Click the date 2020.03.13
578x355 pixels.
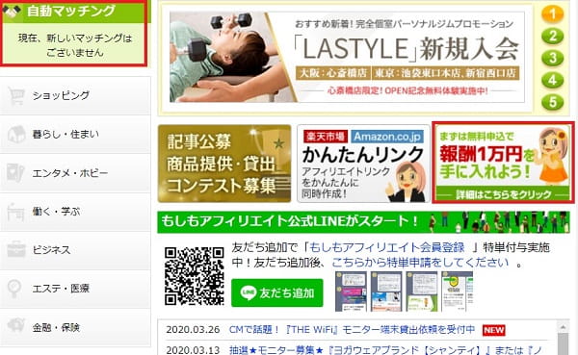(193, 349)
